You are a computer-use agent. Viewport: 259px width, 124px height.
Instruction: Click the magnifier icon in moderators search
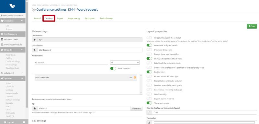point(36,62)
